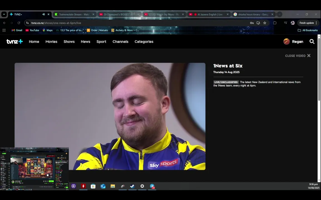
Task: Open Steam from taskbar
Action: coord(132,186)
